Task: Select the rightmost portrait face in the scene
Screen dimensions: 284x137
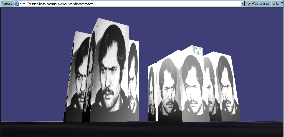Action: click(x=227, y=86)
